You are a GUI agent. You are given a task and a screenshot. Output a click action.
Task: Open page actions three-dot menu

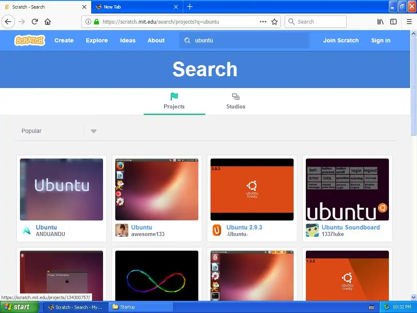point(263,22)
